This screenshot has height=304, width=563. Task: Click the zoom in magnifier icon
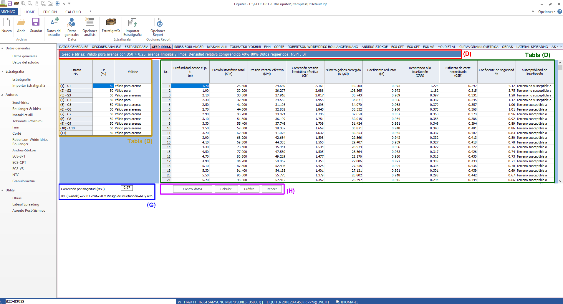point(23,4)
